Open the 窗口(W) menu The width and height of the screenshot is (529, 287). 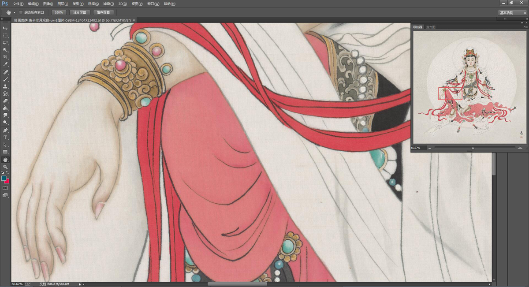(153, 4)
